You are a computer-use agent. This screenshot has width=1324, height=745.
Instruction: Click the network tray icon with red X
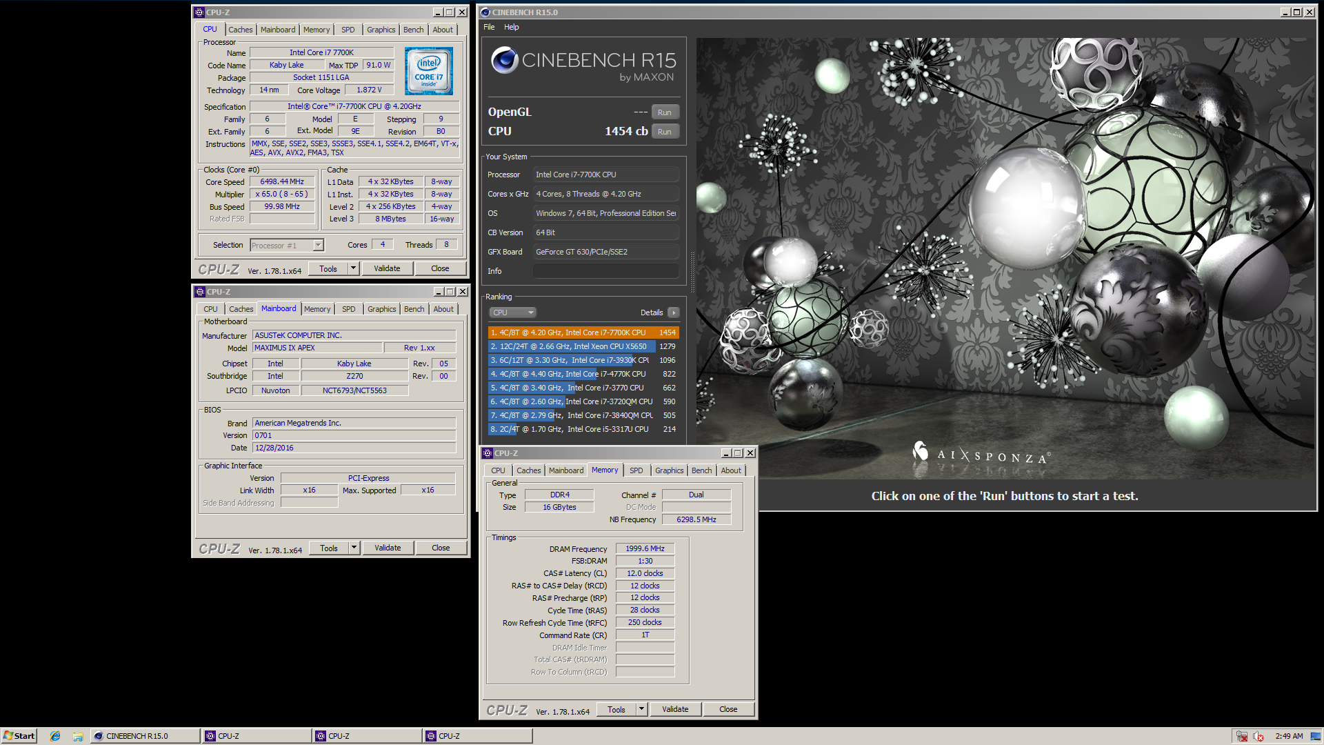(1242, 736)
